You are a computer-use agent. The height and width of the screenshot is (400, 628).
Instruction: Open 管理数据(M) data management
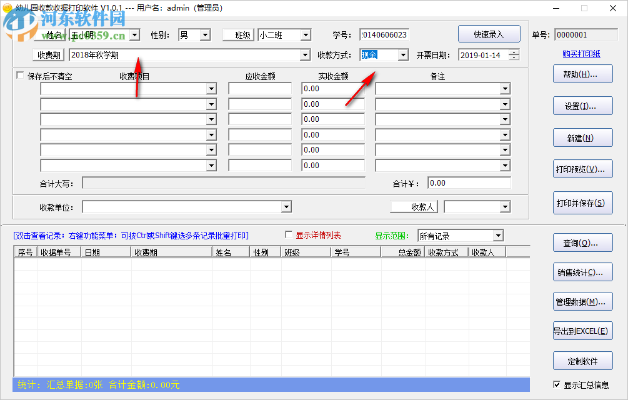583,302
